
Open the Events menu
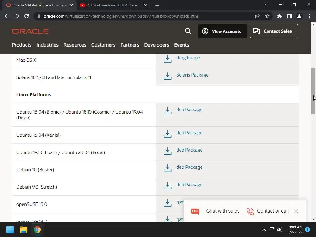point(181,45)
